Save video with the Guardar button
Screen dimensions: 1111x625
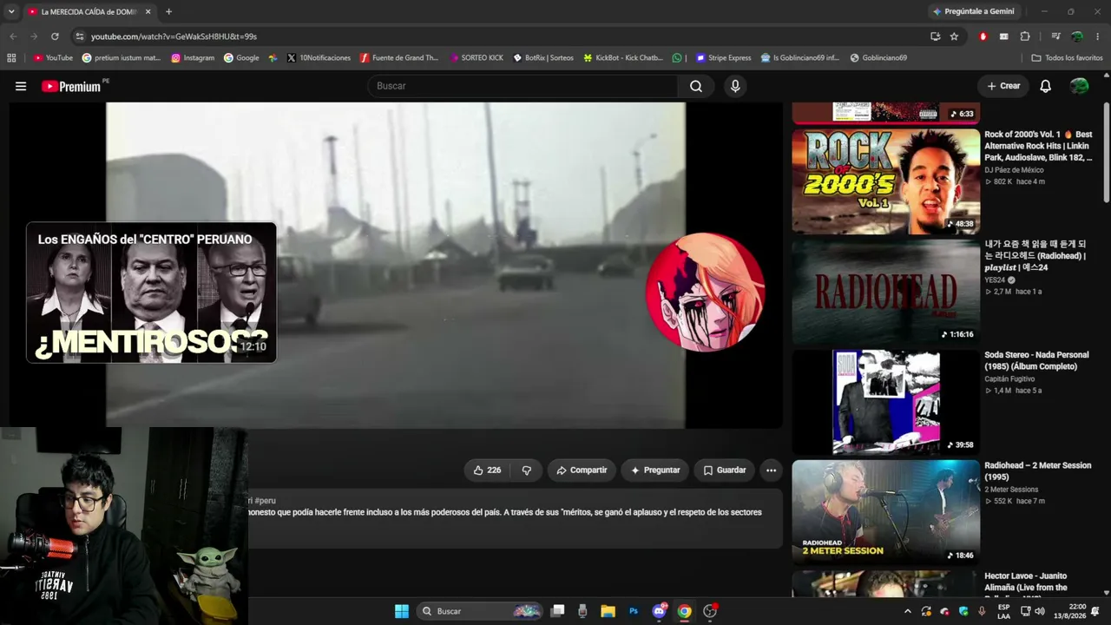click(x=724, y=470)
